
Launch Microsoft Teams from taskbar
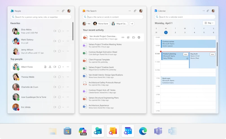[x=158, y=131]
